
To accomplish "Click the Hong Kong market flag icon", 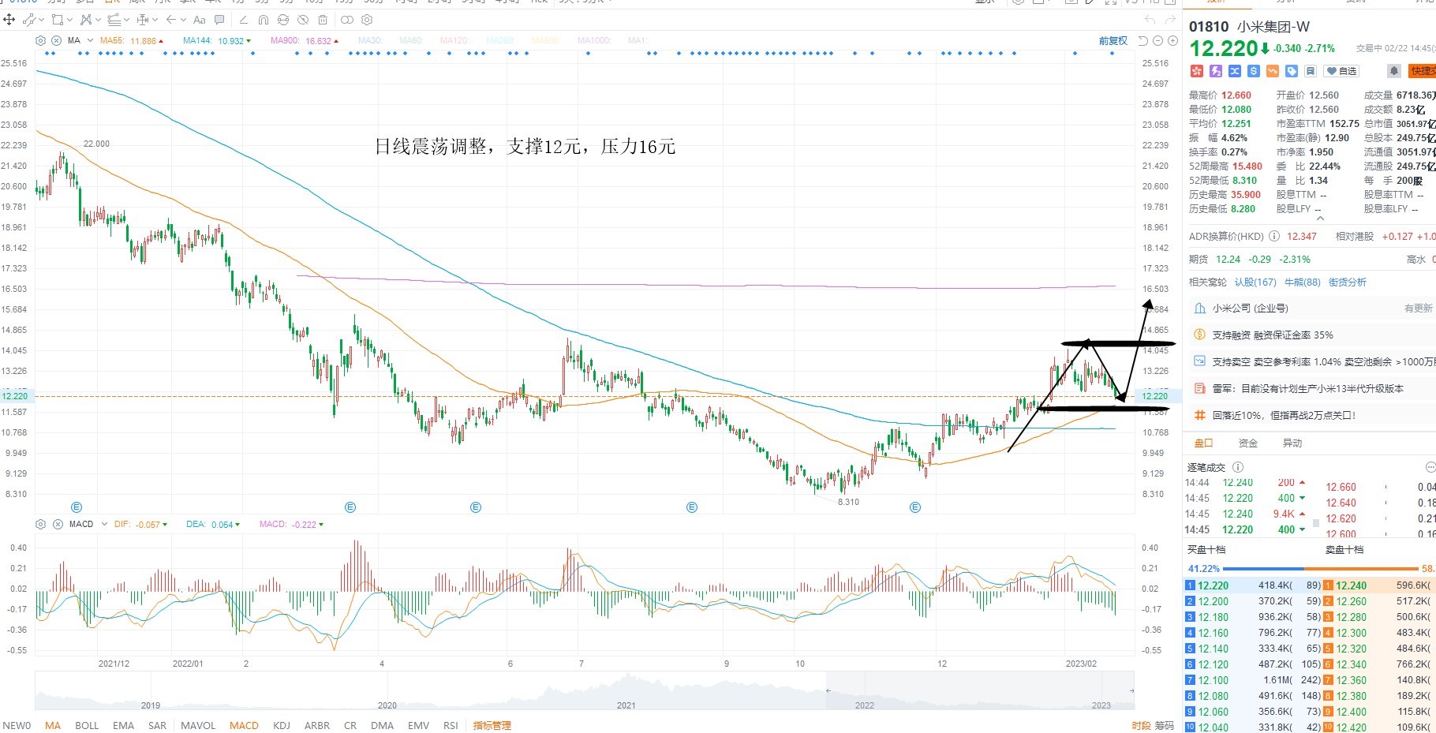I will coord(1197,71).
